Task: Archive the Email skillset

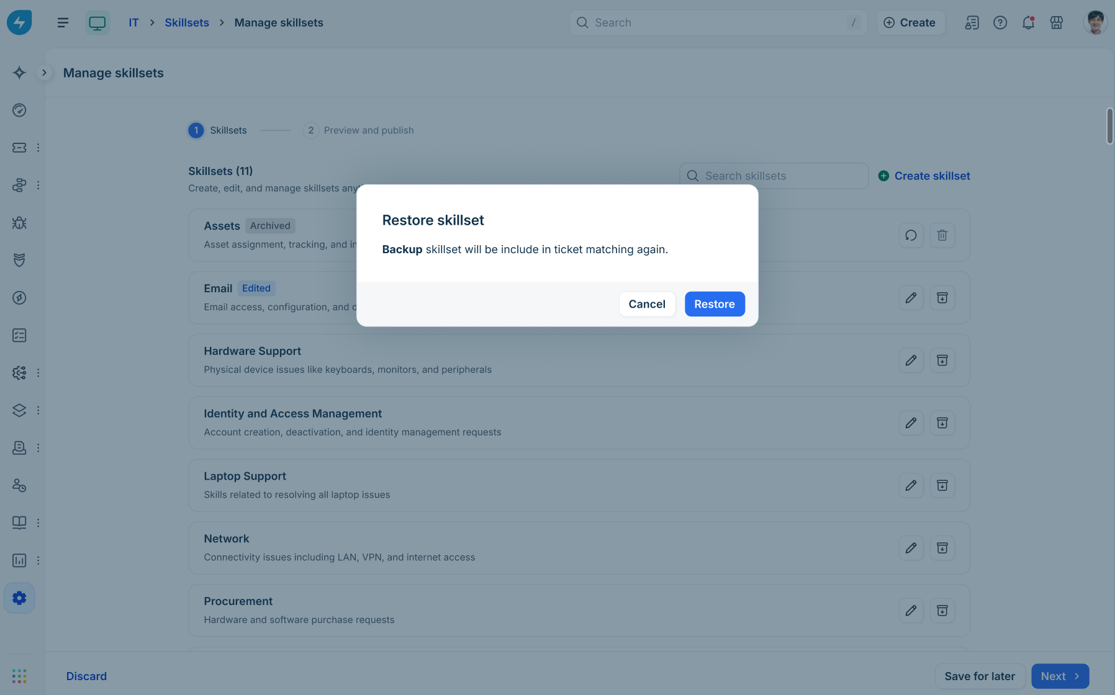Action: pos(942,298)
